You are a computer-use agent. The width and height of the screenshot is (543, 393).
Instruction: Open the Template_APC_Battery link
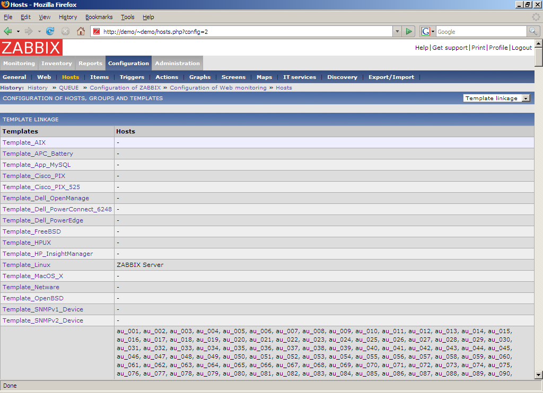click(x=38, y=154)
